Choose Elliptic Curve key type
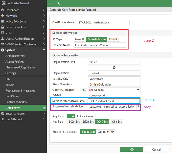Image resolution: width=172 pixels, height=153 pixels. (x=85, y=116)
